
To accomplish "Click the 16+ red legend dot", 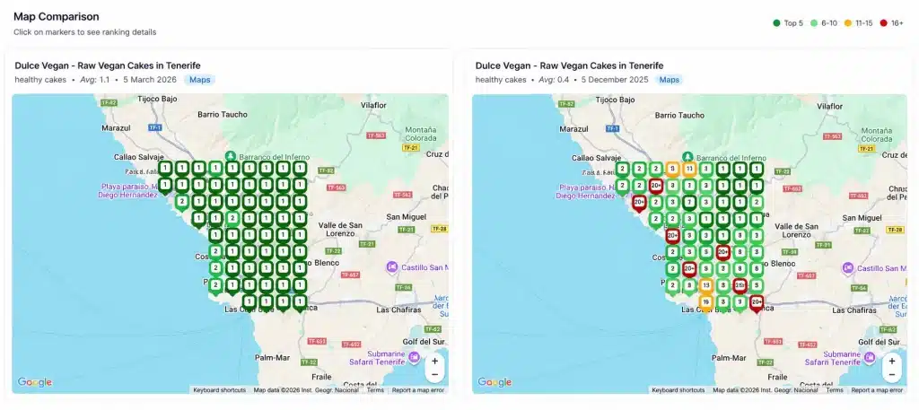I will (883, 23).
